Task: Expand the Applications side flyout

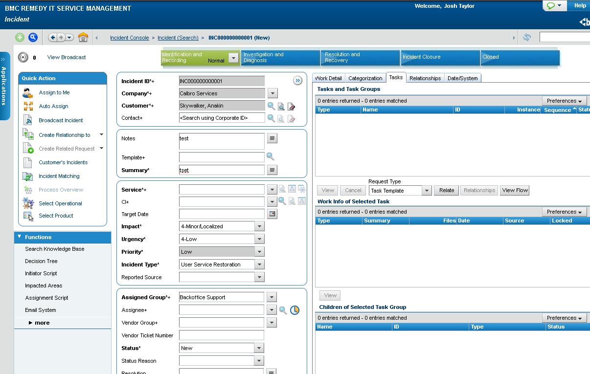Action: 4,86
